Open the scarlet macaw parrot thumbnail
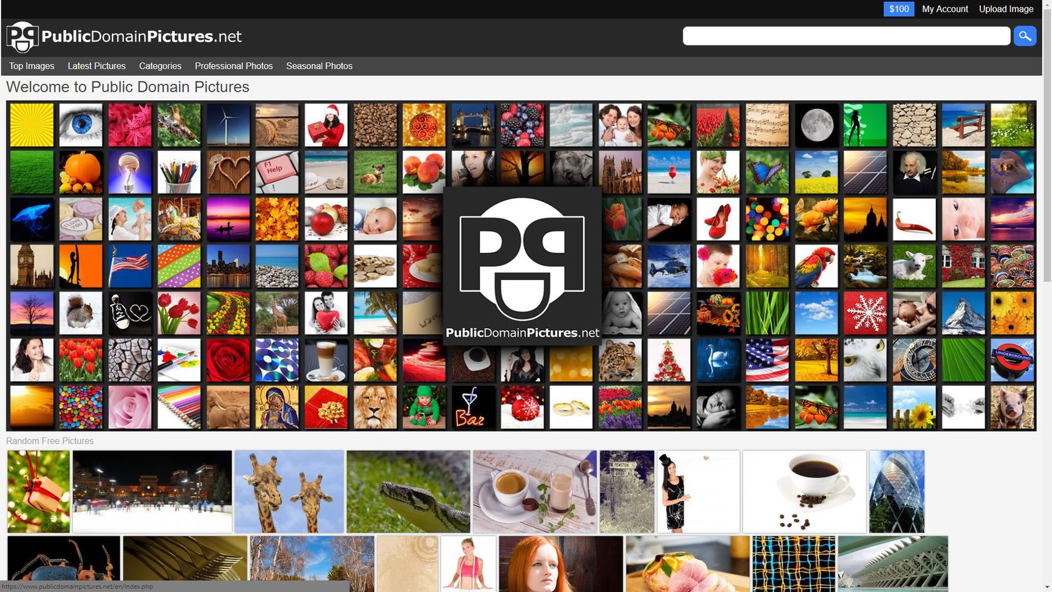The width and height of the screenshot is (1052, 592). click(x=816, y=266)
